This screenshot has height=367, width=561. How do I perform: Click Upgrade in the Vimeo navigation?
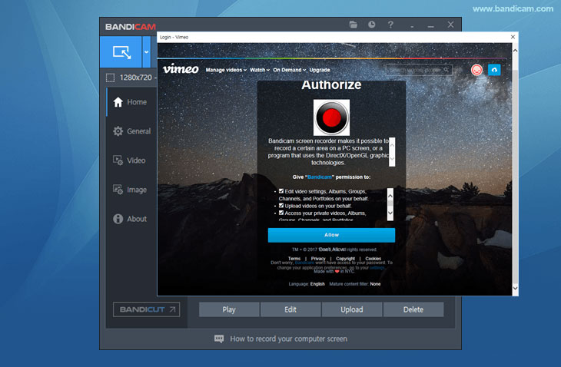coord(320,70)
